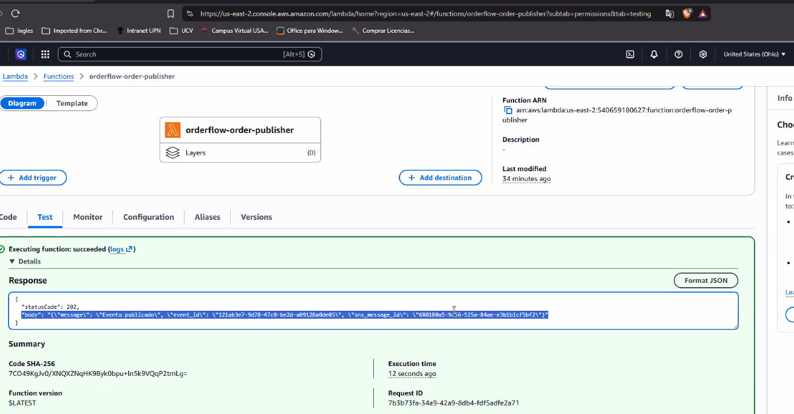Go to Functions breadcrumb link

pos(58,76)
